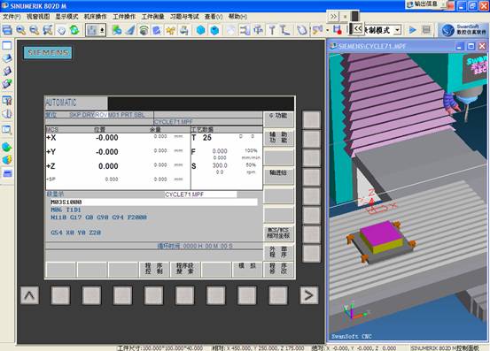The image size is (490, 351).
Task: Click the blue workpiece cube toolbar icon
Action: (x=200, y=30)
